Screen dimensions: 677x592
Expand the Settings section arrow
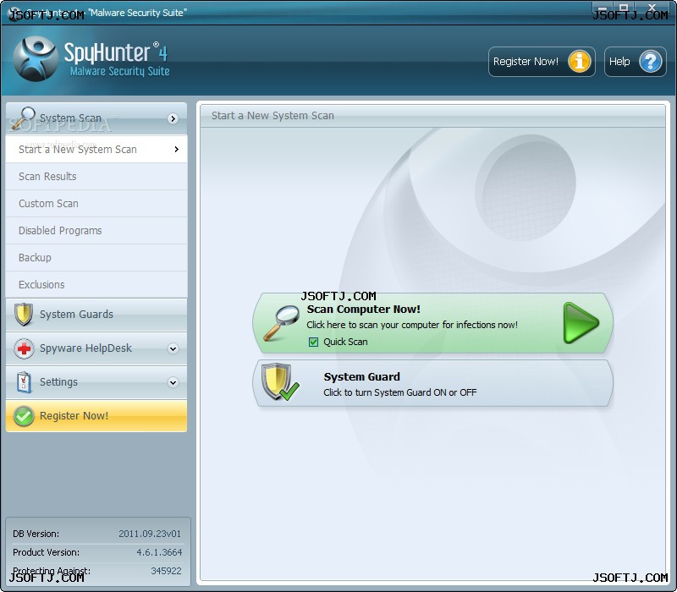[x=173, y=382]
